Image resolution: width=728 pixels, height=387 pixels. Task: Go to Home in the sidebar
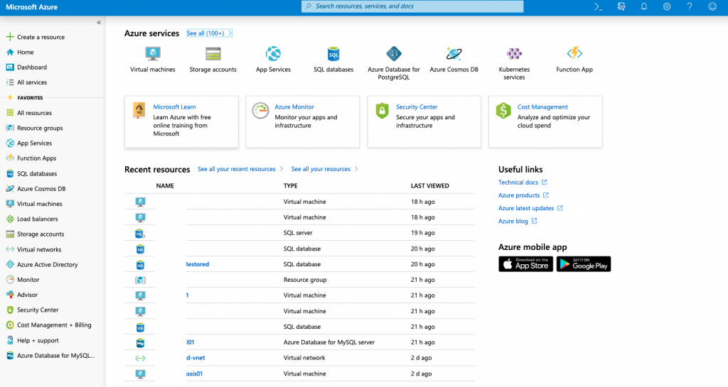(x=25, y=53)
